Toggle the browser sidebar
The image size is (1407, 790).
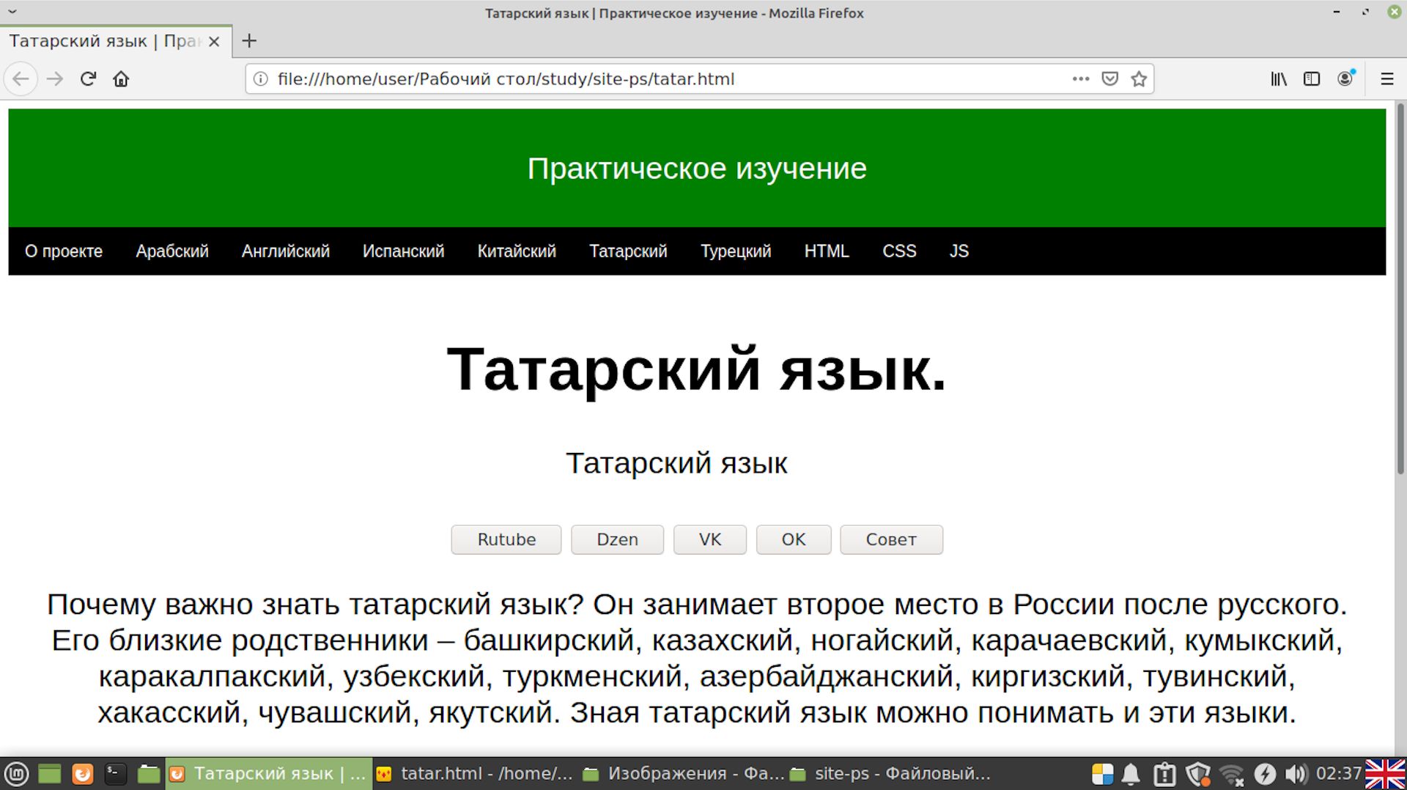pyautogui.click(x=1311, y=79)
